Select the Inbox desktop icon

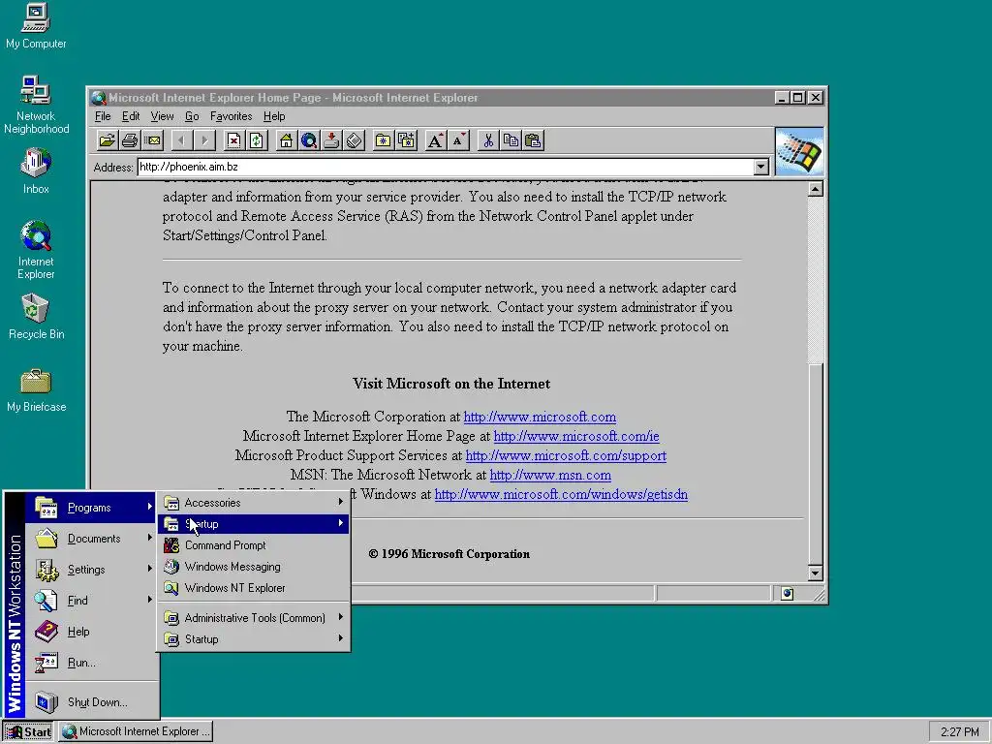36,170
